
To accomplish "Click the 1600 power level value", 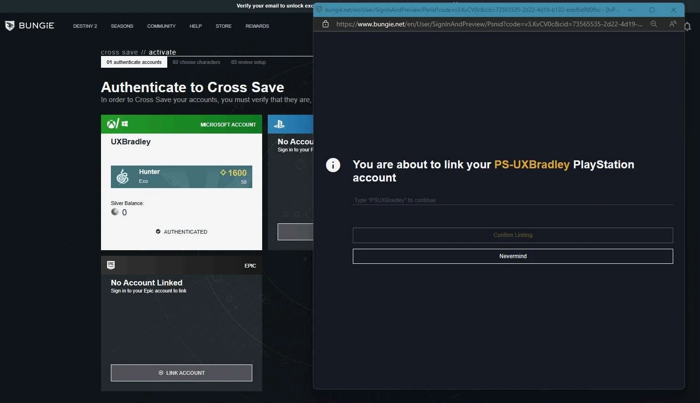I will [237, 173].
